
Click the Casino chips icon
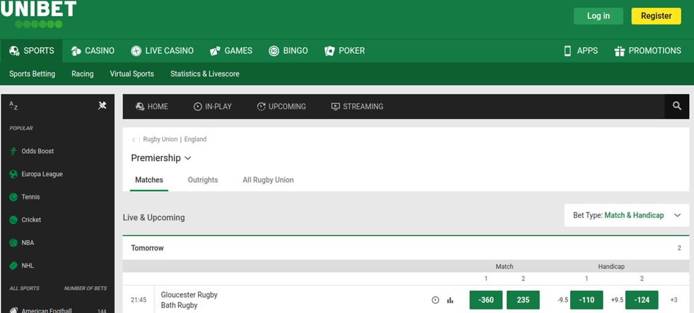[x=76, y=51]
